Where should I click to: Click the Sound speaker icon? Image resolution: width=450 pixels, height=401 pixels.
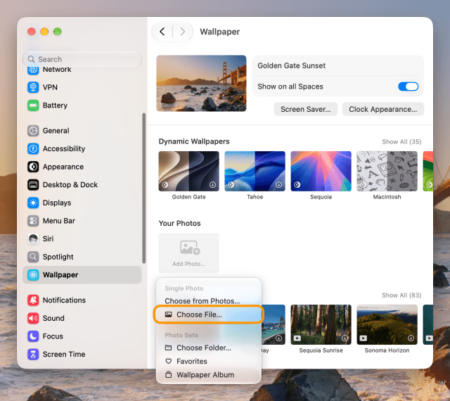pyautogui.click(x=33, y=318)
